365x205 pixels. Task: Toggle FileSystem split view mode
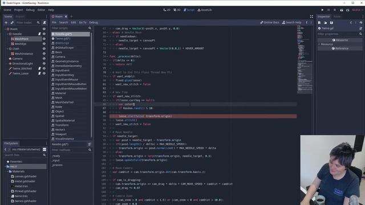pos(44,149)
